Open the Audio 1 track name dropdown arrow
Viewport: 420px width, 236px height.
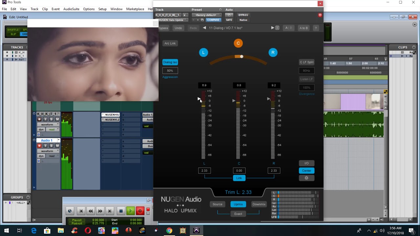59,140
